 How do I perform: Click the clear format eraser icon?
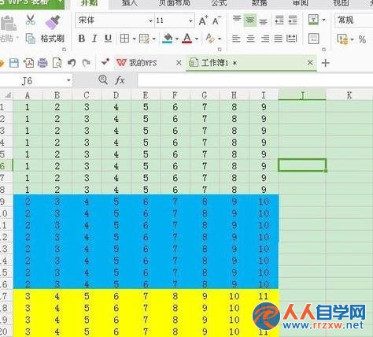210,39
